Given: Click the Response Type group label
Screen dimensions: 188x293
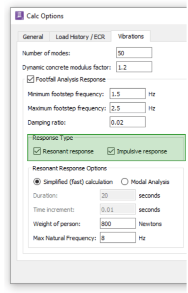Looking at the screenshot, I should tap(52, 138).
